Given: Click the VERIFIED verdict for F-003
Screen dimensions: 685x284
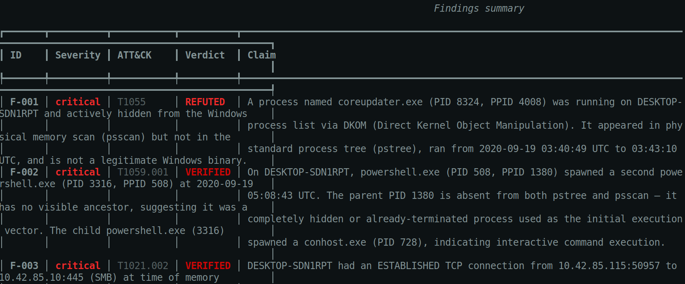Looking at the screenshot, I should click(208, 266).
